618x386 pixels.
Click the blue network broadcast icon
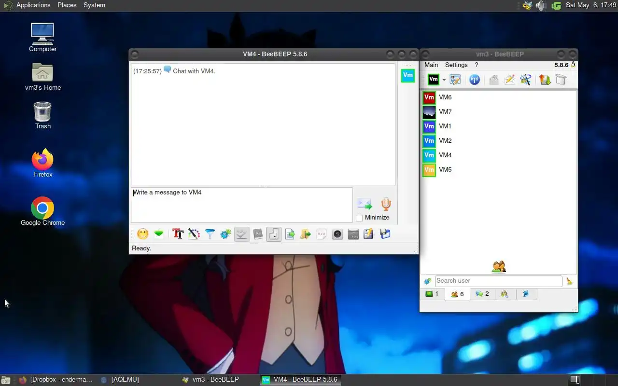click(475, 80)
